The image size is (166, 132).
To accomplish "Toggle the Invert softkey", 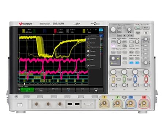I will click(82, 90).
